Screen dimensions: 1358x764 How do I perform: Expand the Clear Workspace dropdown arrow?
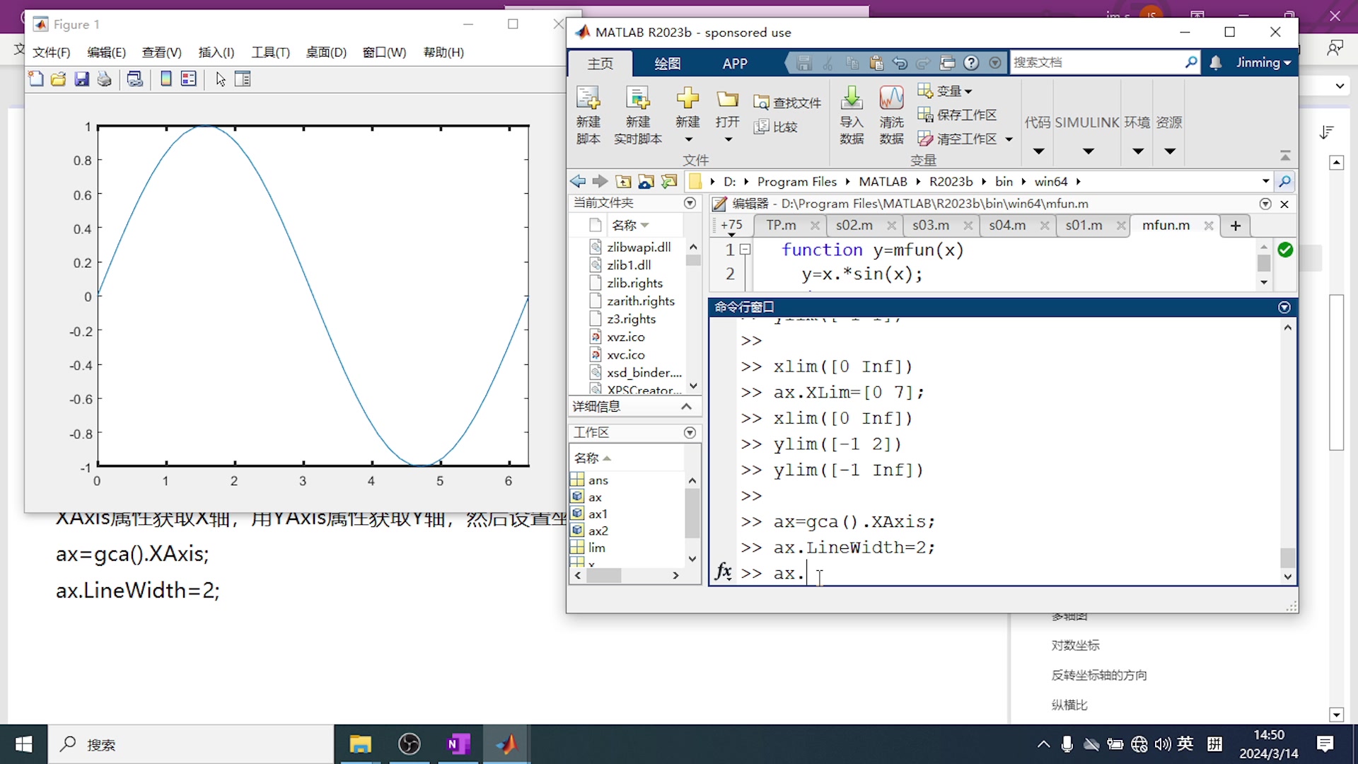[1009, 139]
